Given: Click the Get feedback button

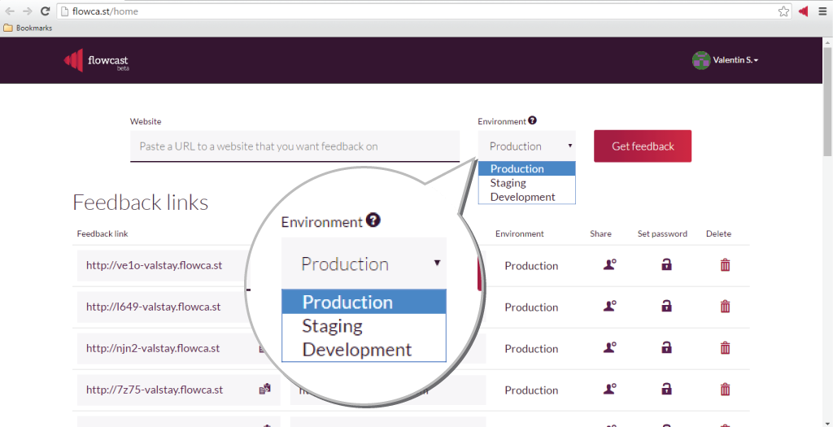Looking at the screenshot, I should click(x=643, y=146).
